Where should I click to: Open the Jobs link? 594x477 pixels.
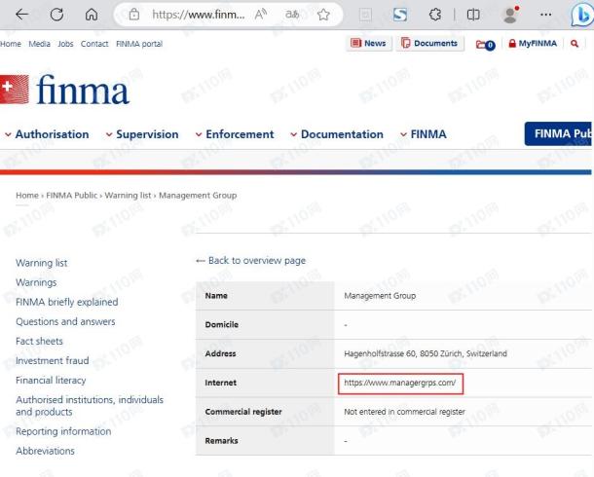(65, 44)
